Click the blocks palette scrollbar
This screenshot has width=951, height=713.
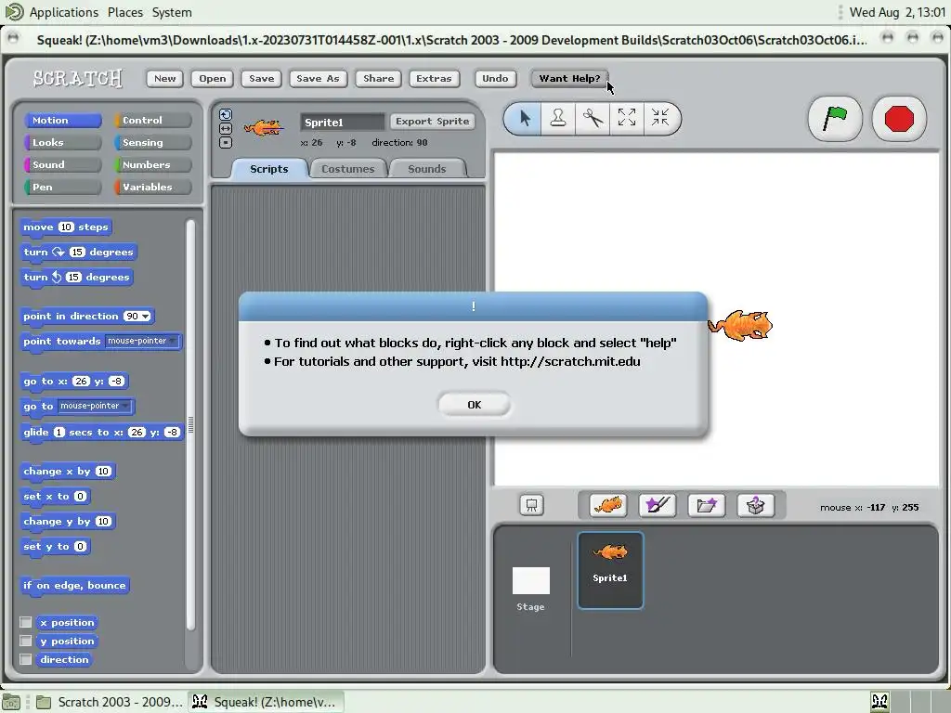pos(190,424)
